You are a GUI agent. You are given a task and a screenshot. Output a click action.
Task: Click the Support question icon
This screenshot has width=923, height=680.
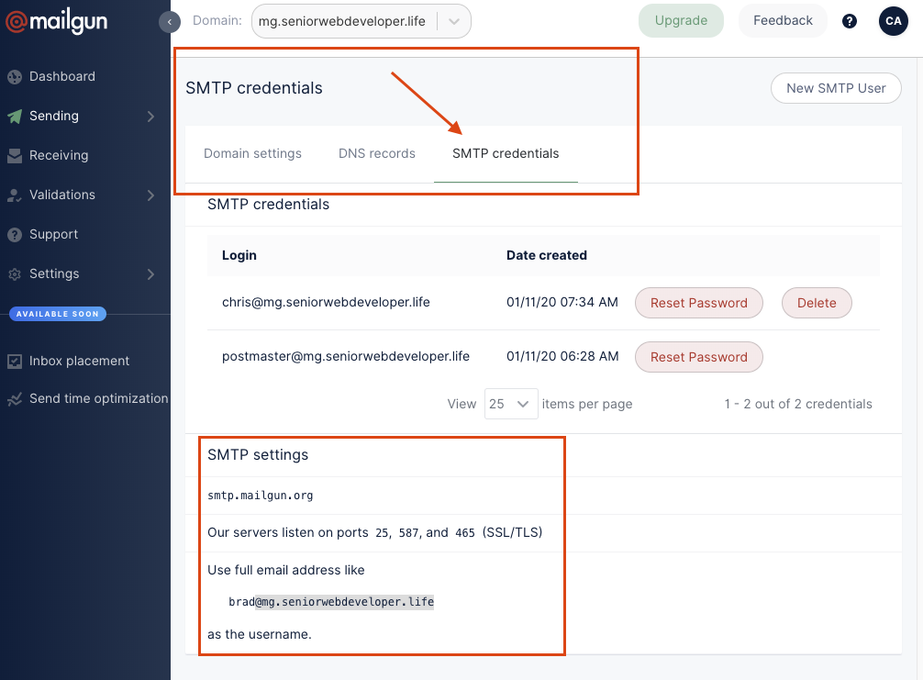(15, 234)
